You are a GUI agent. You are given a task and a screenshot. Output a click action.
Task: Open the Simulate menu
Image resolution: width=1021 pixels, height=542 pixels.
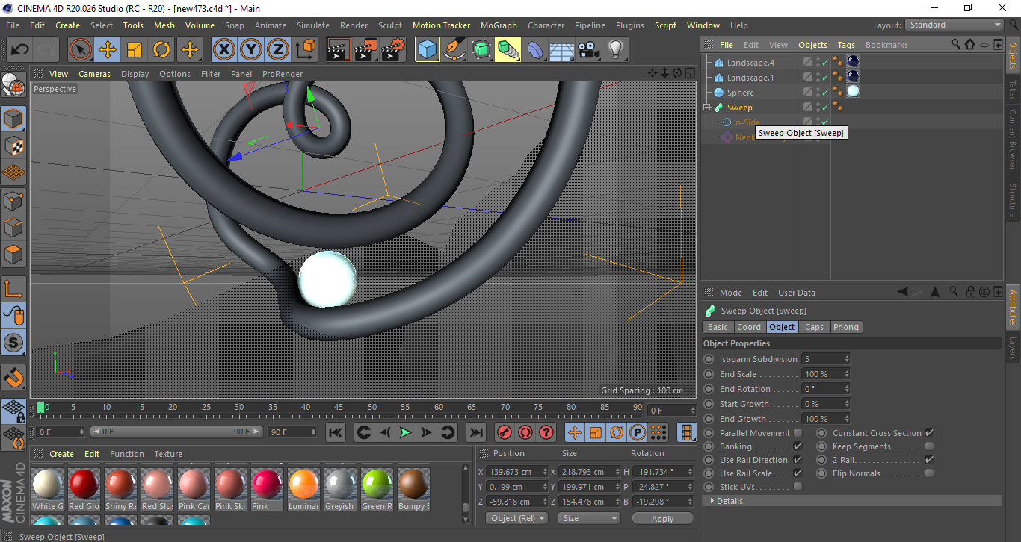[312, 25]
